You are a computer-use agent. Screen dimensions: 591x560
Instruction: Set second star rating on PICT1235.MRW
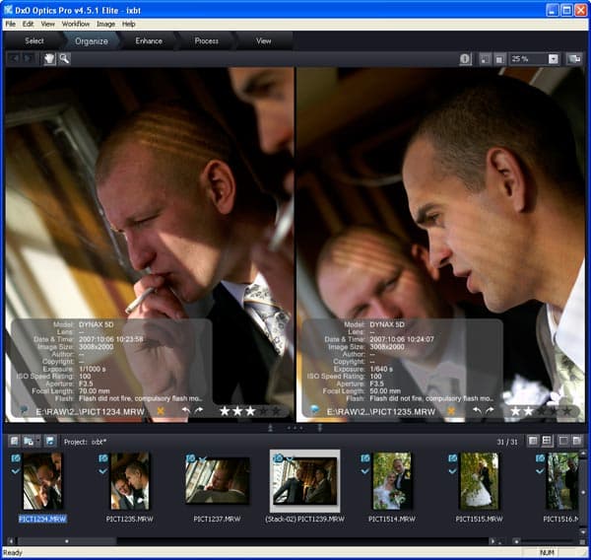[x=528, y=411]
